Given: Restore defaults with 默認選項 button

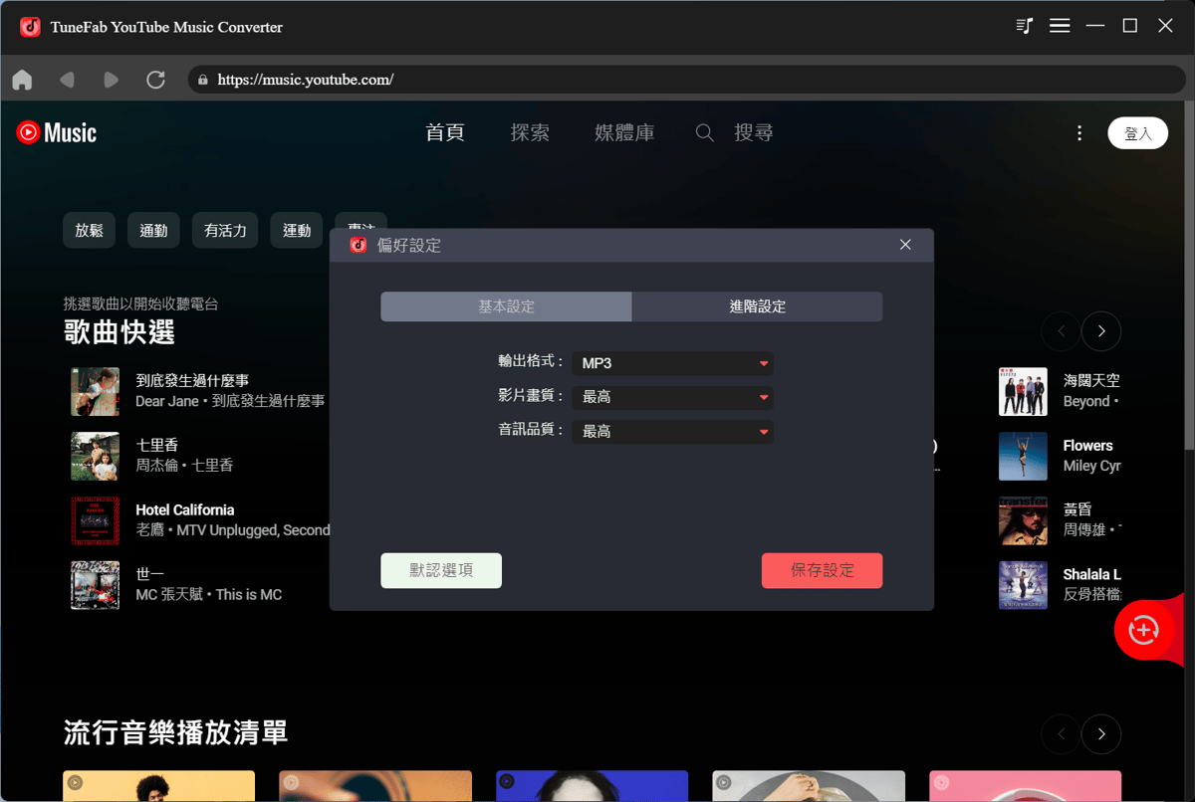Looking at the screenshot, I should tap(441, 570).
